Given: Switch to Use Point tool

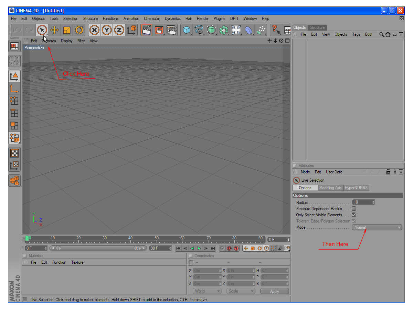Looking at the screenshot, I should coord(14,101).
